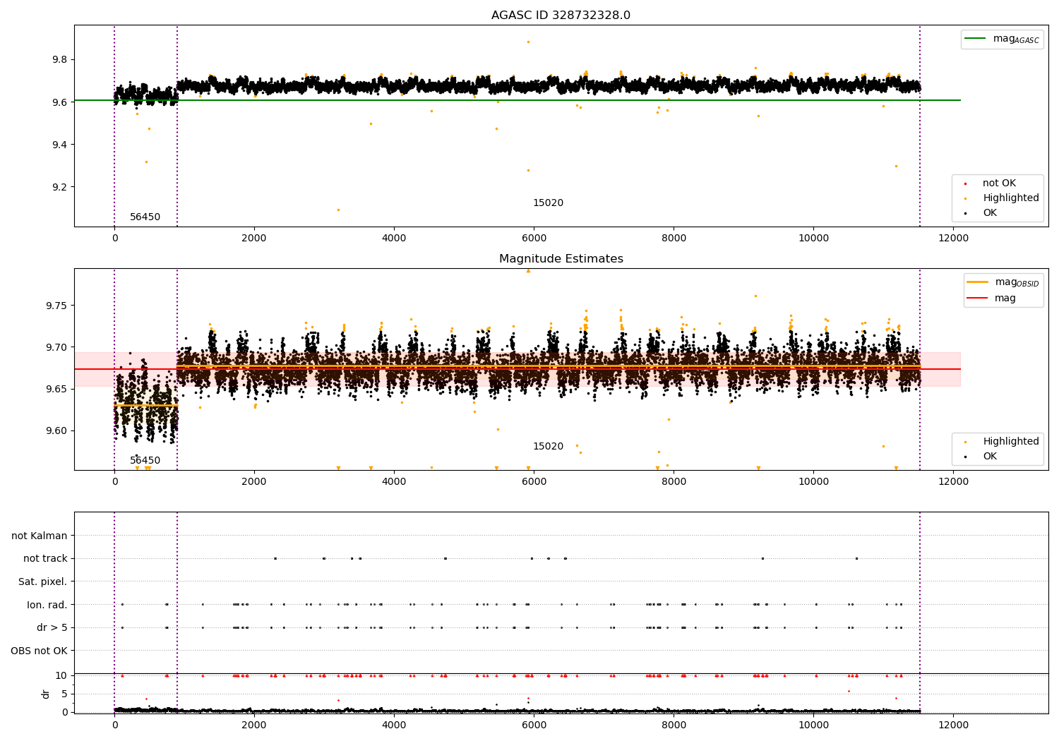Click y-tick '9.6' on top plot

tap(59, 102)
